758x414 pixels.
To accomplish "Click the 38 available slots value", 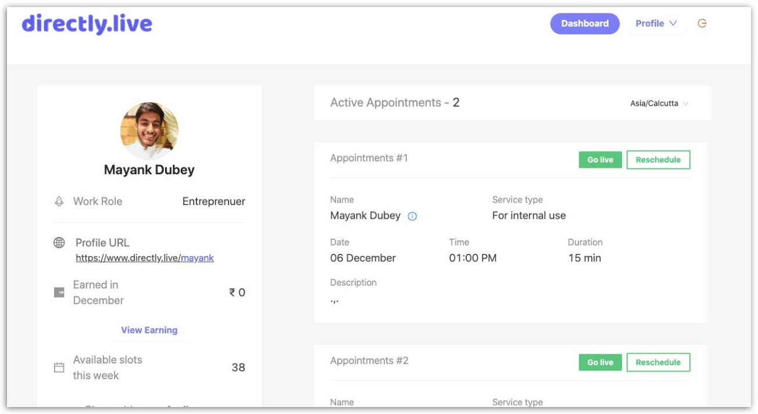I will (x=238, y=368).
